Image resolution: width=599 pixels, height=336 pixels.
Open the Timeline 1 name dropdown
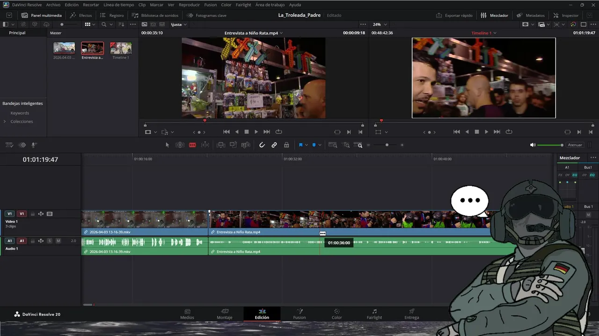[495, 33]
